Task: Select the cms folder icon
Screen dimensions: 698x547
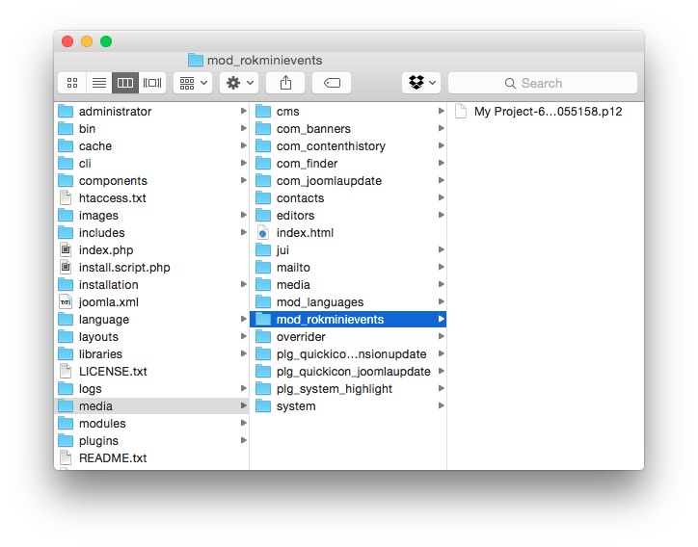Action: pyautogui.click(x=263, y=111)
